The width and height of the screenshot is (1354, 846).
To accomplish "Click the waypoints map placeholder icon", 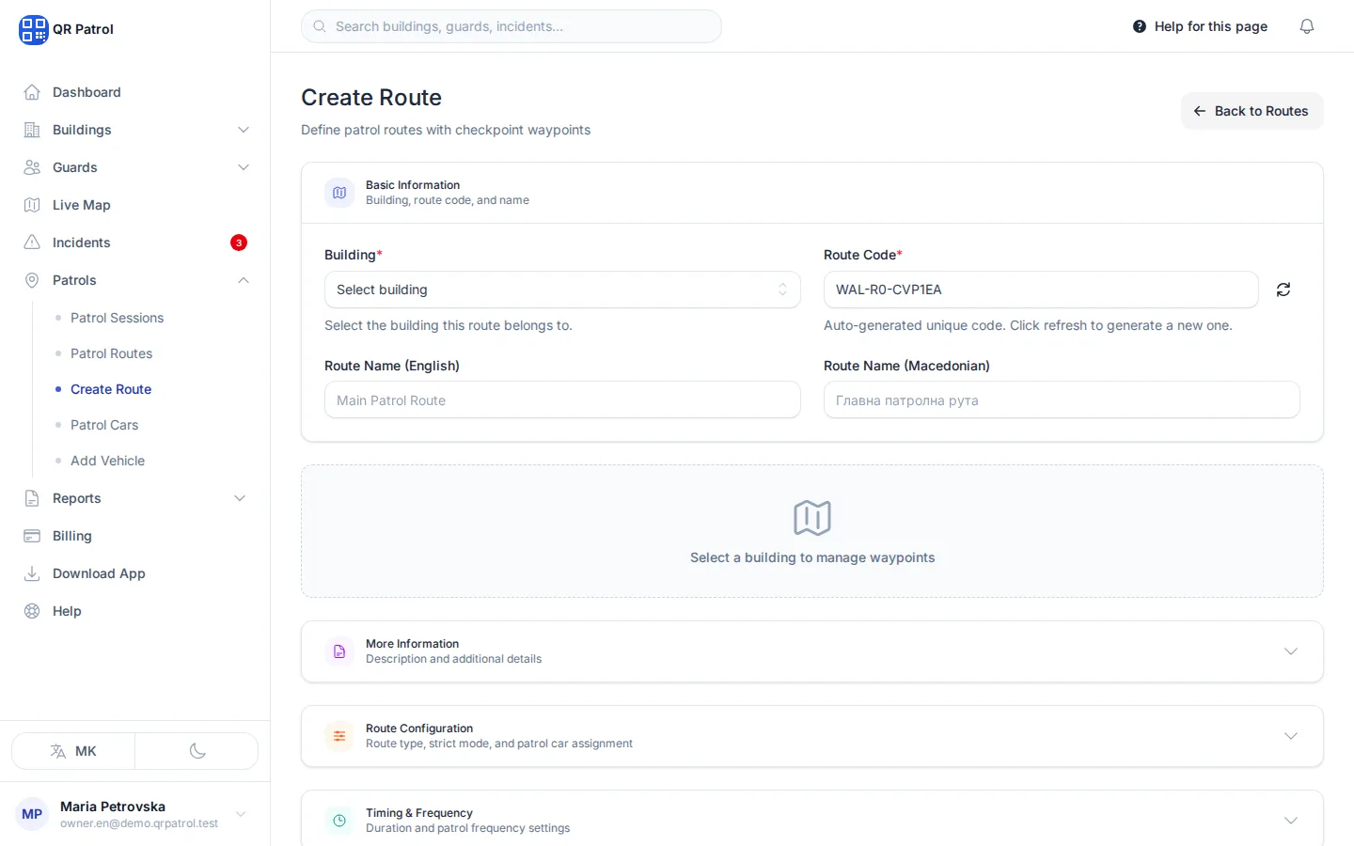I will tap(812, 518).
